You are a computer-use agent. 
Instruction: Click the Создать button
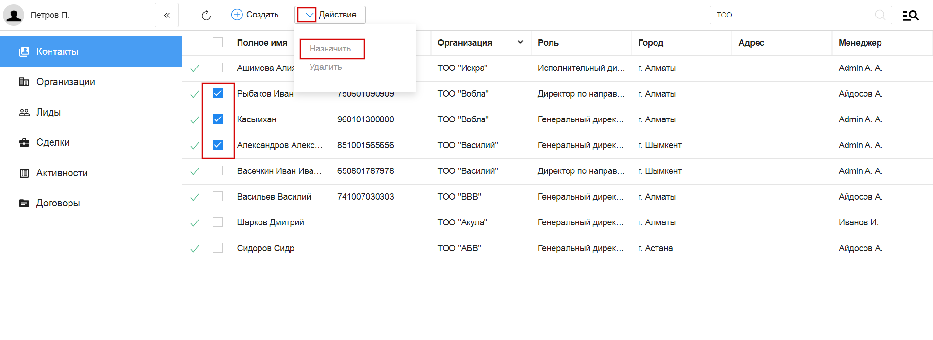pos(255,15)
